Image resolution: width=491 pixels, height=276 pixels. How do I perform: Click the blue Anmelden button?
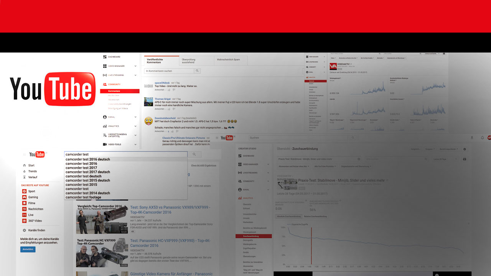point(28,249)
